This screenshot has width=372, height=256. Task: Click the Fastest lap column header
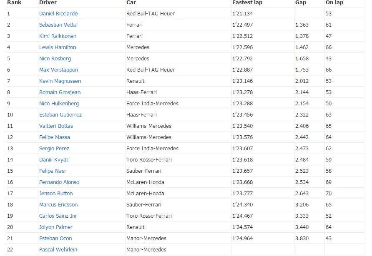click(247, 2)
